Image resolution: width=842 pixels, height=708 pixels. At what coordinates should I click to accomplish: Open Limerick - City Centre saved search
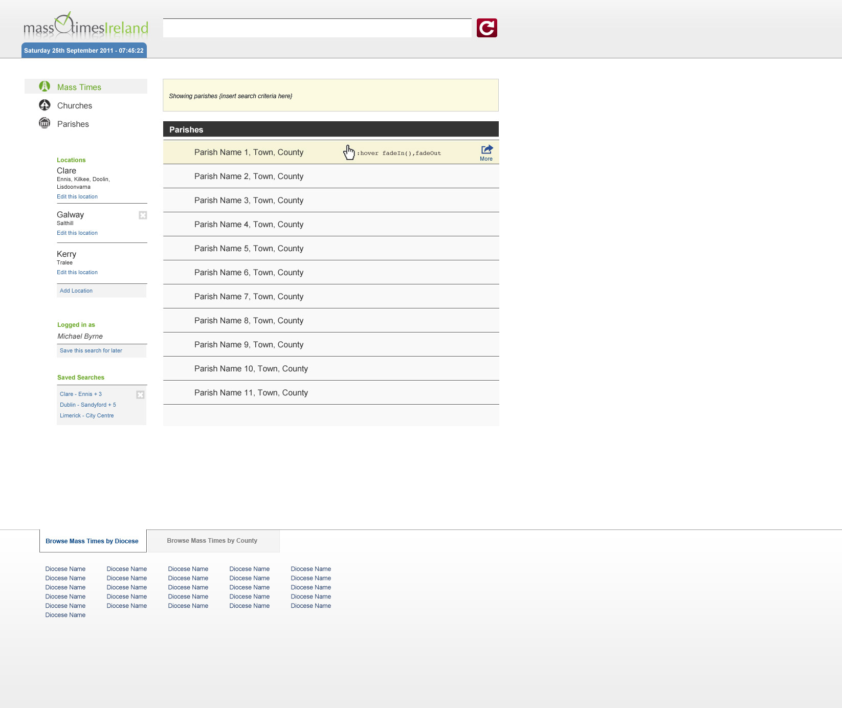(87, 415)
